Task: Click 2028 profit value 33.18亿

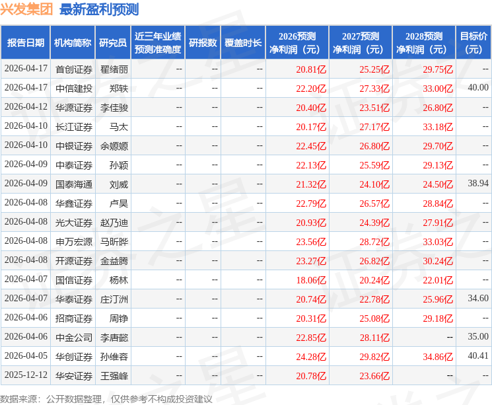Action: click(438, 127)
